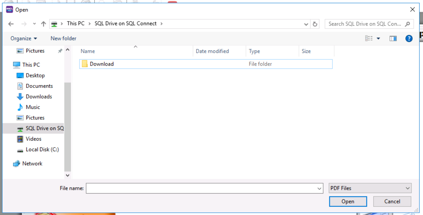Click the Up one level arrow
423x215 pixels.
pyautogui.click(x=43, y=24)
